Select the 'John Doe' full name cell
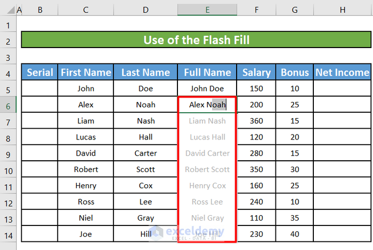Viewport: 373px width, 250px height. tap(207, 89)
